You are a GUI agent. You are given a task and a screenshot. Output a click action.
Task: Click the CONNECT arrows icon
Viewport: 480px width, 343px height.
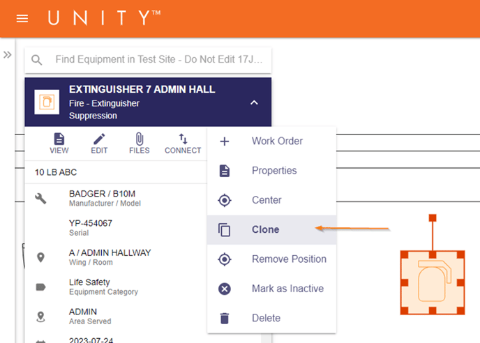click(x=183, y=139)
